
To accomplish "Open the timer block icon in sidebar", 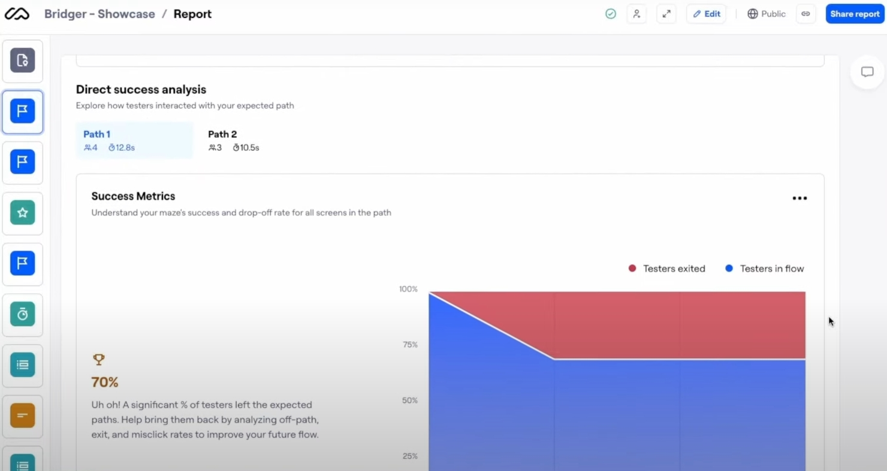I will pos(22,315).
